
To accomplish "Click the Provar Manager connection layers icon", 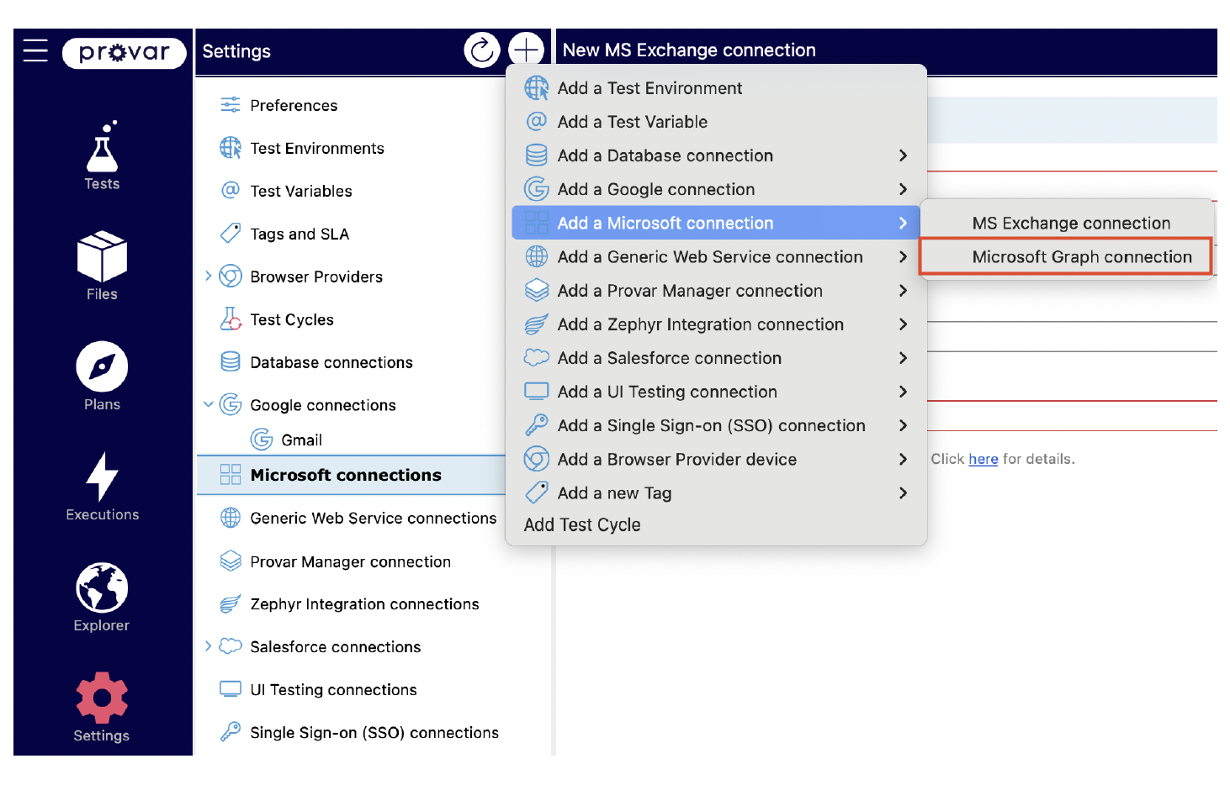I will point(231,561).
